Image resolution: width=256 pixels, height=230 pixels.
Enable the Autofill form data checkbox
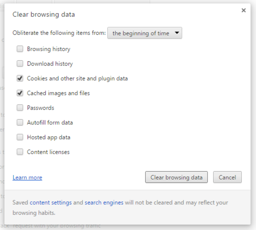click(20, 122)
